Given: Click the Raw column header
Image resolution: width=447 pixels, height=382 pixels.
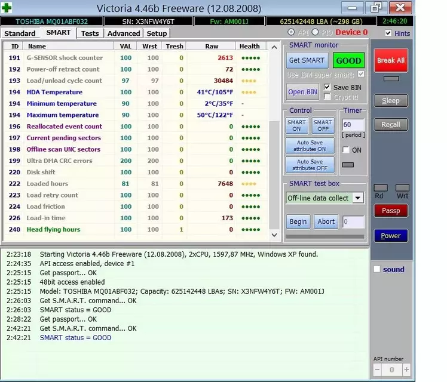Looking at the screenshot, I should 212,46.
